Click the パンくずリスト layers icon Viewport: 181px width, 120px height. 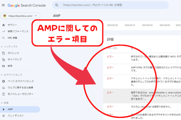coord(4,116)
